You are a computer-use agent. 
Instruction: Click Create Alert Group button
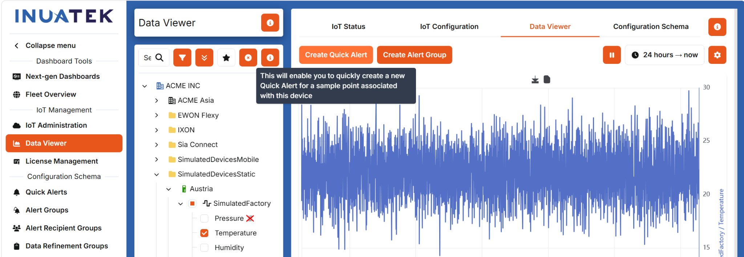click(x=415, y=55)
